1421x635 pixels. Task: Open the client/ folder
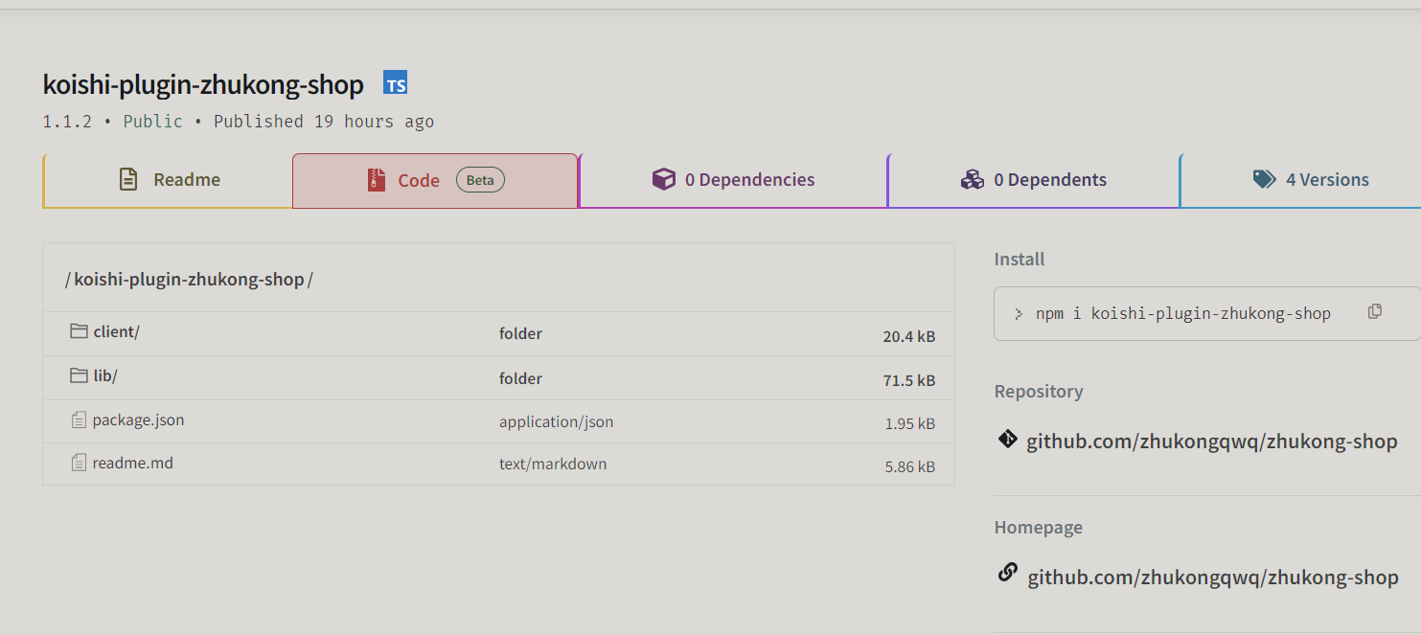pyautogui.click(x=116, y=332)
